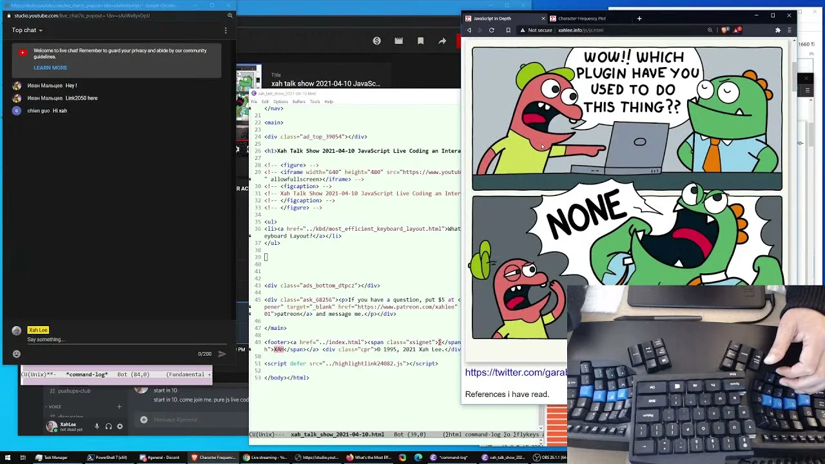This screenshot has width=825, height=464.
Task: Click the send message arrow in live chat
Action: pos(222,353)
